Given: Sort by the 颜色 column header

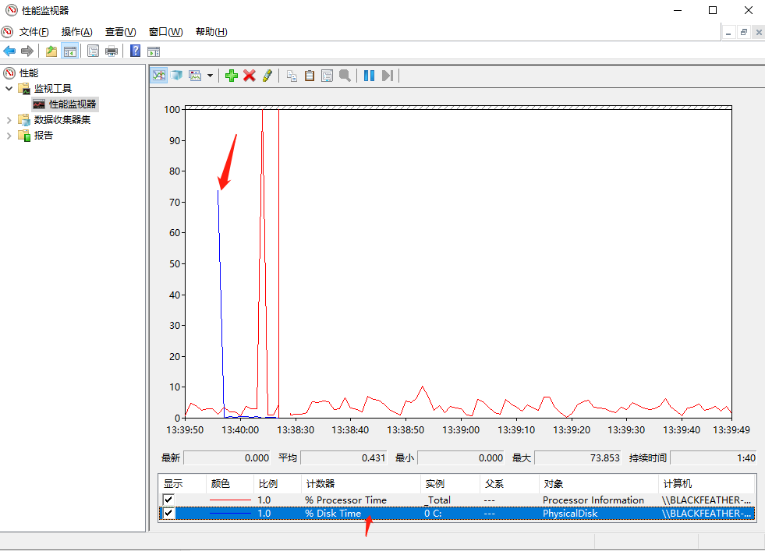Looking at the screenshot, I should (230, 484).
